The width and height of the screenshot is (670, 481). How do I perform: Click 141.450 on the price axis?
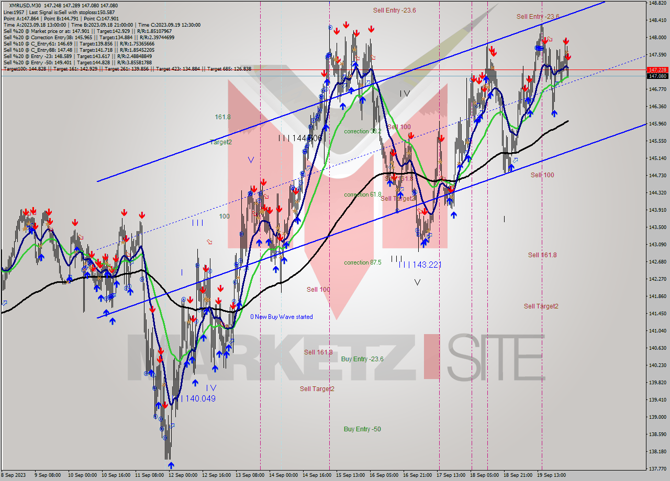click(656, 314)
